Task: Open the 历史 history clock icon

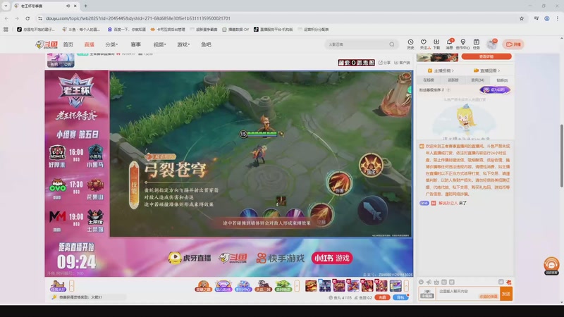Action: coord(410,42)
